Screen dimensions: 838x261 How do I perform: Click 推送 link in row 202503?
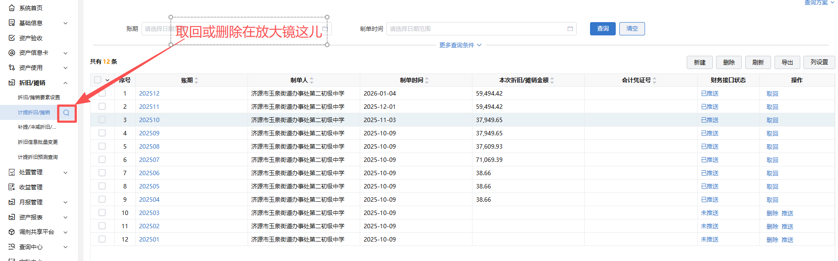[x=787, y=213]
